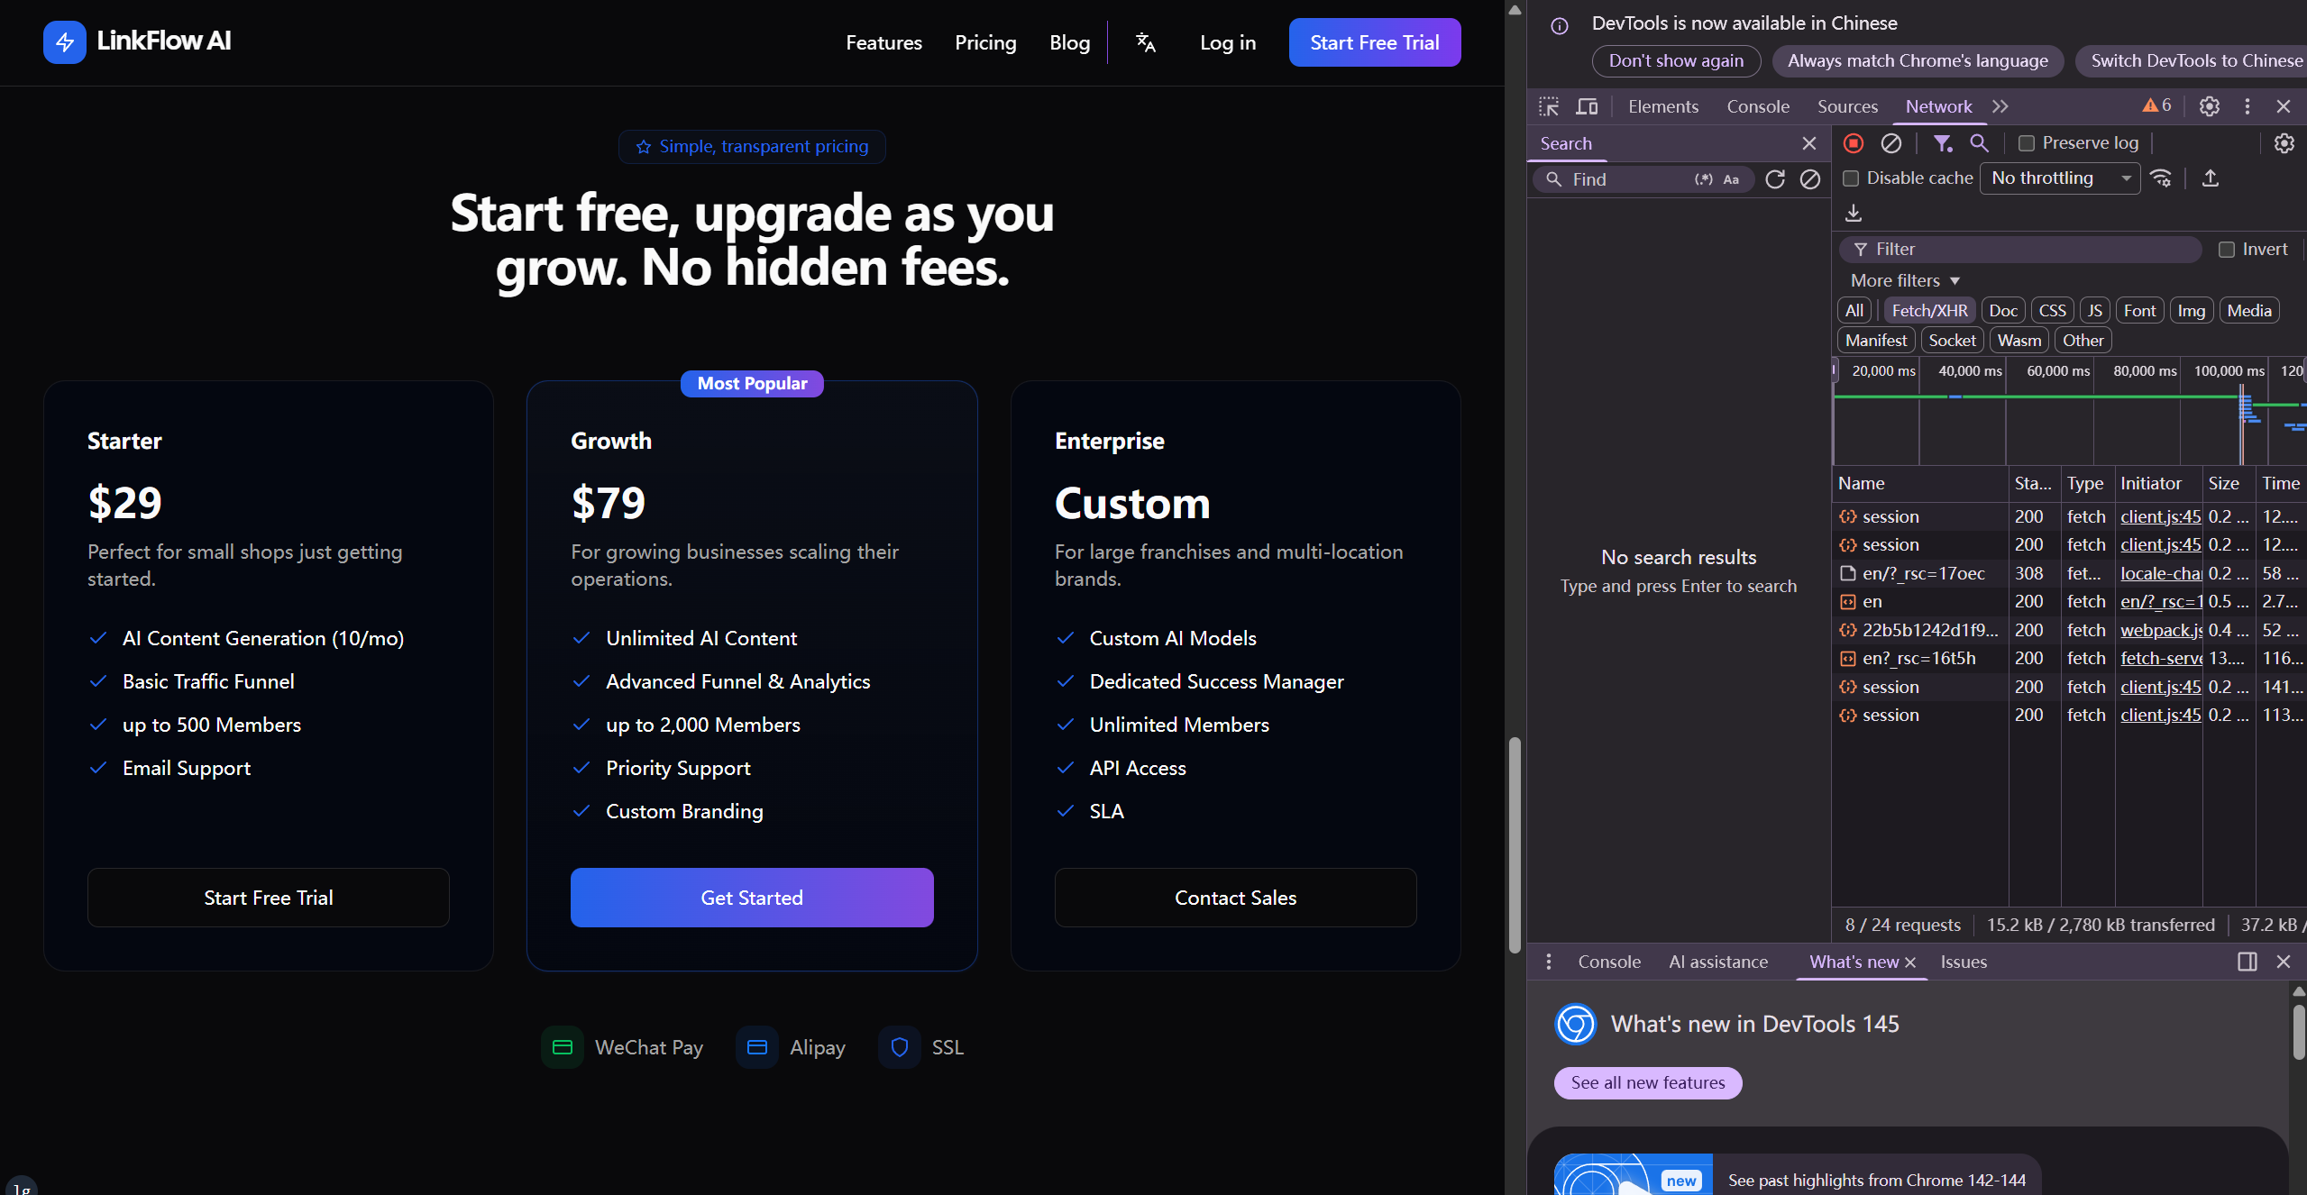The width and height of the screenshot is (2307, 1195).
Task: Toggle the All request type filter
Action: (1854, 311)
